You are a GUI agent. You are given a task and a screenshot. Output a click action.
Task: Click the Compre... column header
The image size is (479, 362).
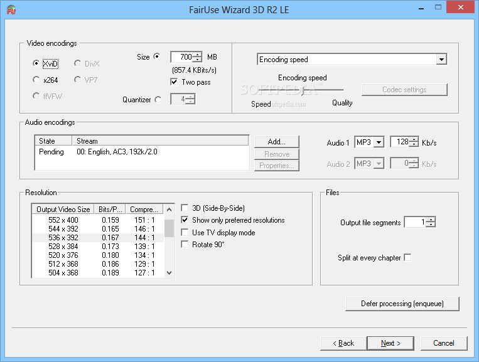(144, 210)
